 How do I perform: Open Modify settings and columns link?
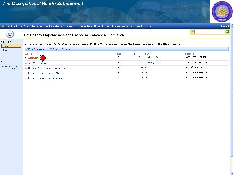coord(11,67)
